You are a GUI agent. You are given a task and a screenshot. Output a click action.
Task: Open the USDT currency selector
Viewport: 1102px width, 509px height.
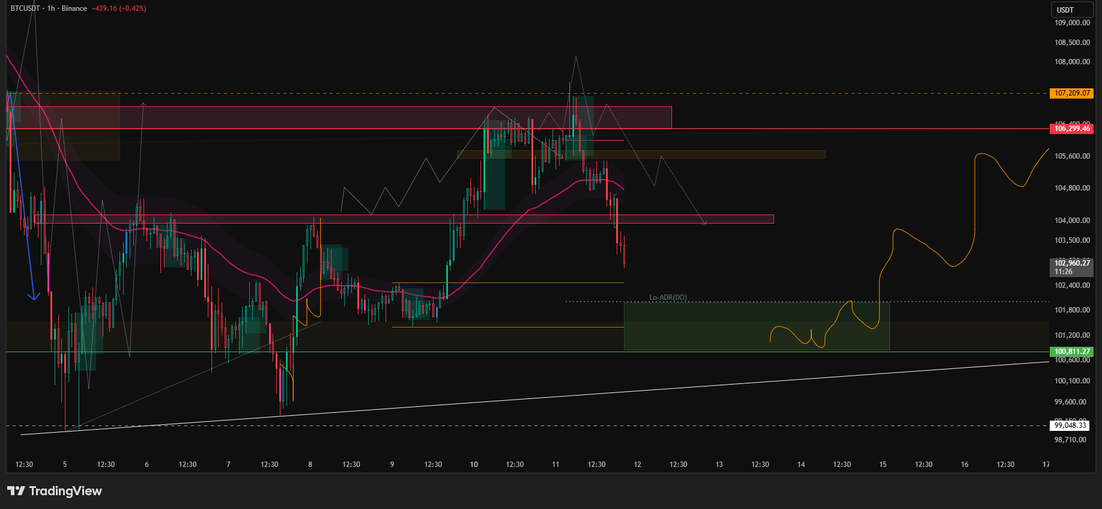pos(1073,10)
